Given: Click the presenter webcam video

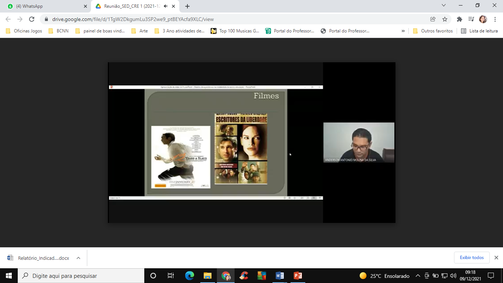Looking at the screenshot, I should (359, 142).
